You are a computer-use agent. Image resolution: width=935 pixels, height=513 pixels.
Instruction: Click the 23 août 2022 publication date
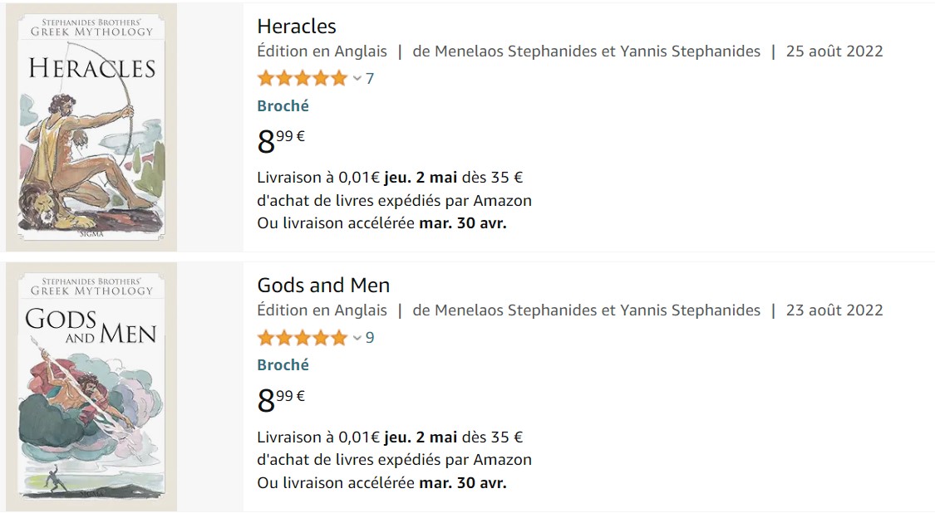(834, 310)
